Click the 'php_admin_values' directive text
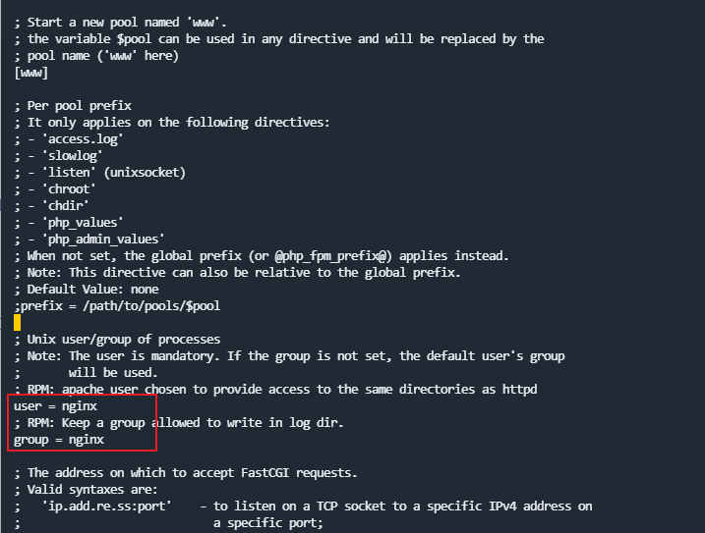Screen dimensions: 705x533 [103, 239]
